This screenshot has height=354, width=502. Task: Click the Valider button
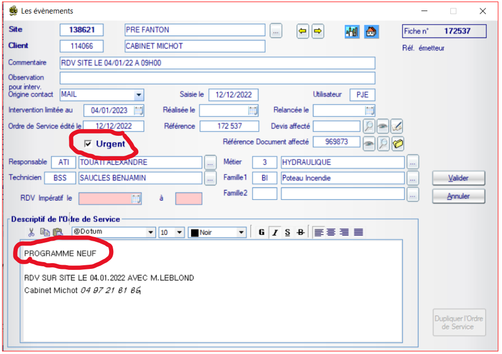(458, 178)
